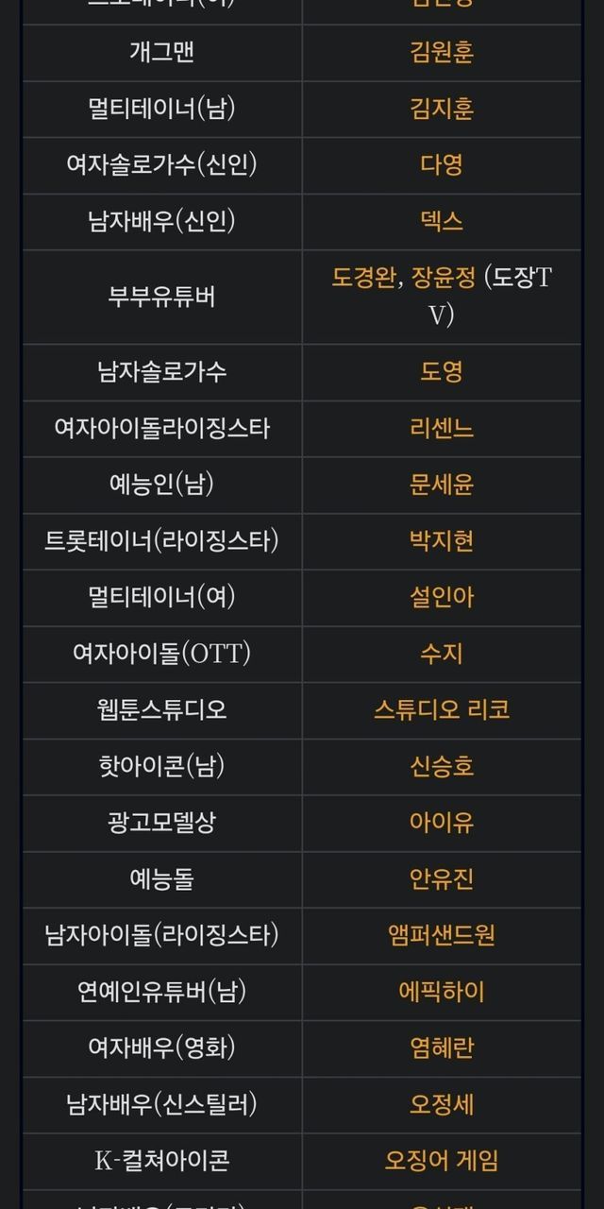Open the 다영 link

[x=442, y=165]
